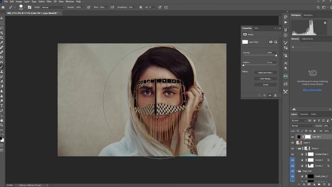The image size is (332, 187).
Task: Hide the Gradient Map 1 layer
Action: pos(293,154)
